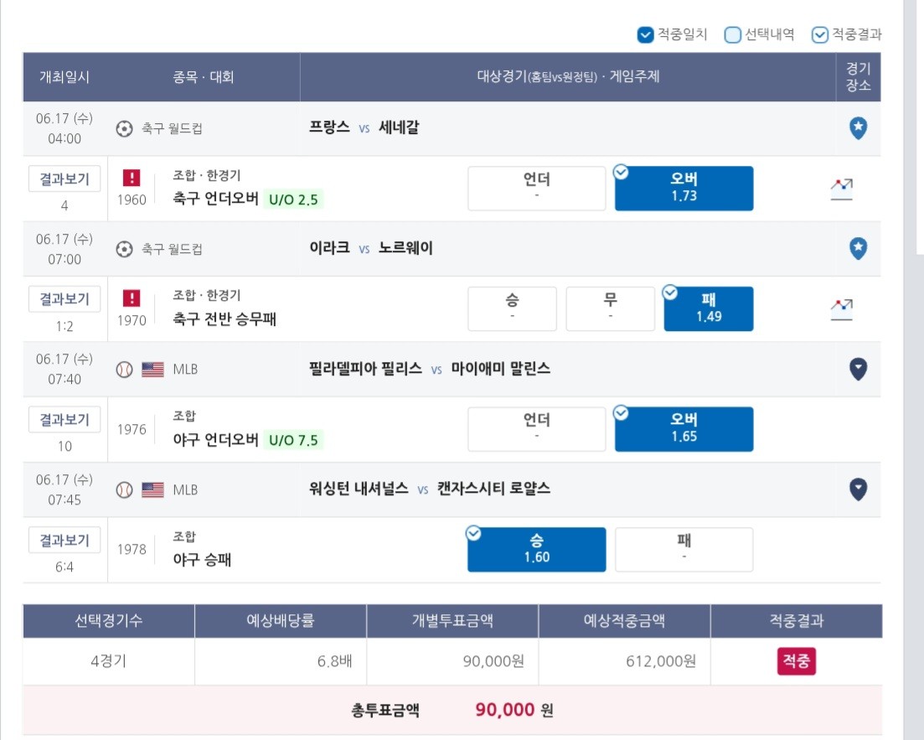Check the 선택내역 checkbox
Screen dimensions: 924x740
pyautogui.click(x=732, y=35)
